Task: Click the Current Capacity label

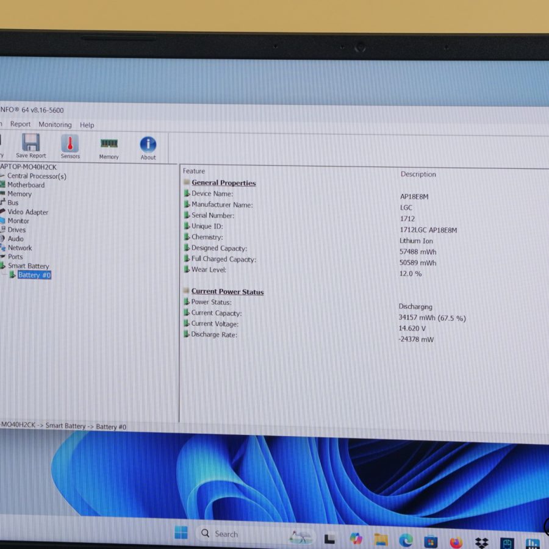Action: (x=217, y=313)
